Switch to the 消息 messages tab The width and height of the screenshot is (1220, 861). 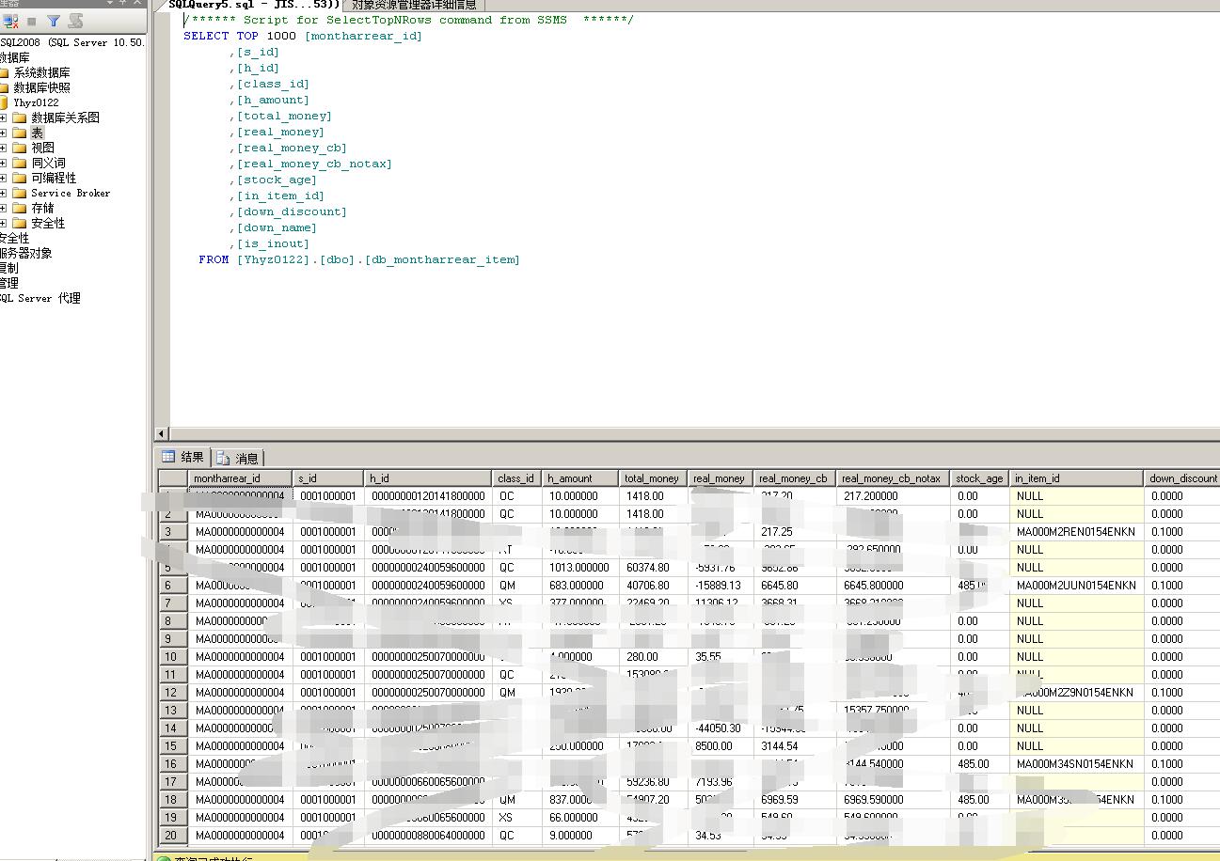tap(238, 458)
